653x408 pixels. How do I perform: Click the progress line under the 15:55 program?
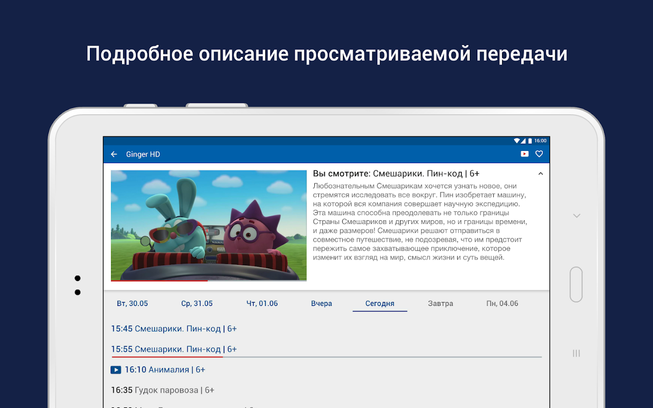[326, 357]
